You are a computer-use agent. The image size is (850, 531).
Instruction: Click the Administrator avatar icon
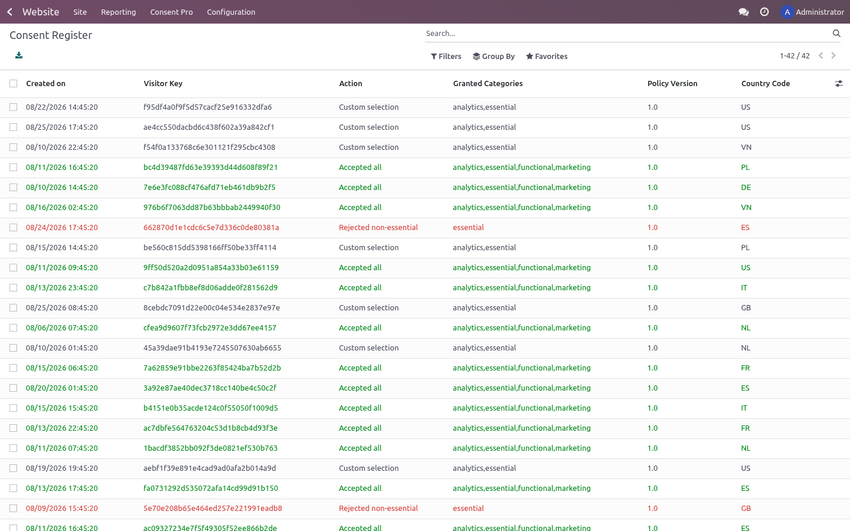pyautogui.click(x=787, y=12)
